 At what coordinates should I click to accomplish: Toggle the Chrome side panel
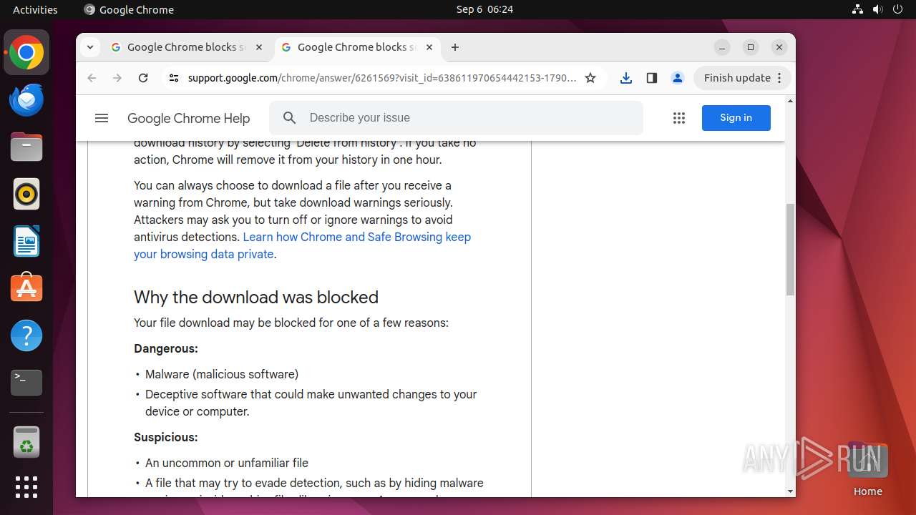tap(652, 78)
